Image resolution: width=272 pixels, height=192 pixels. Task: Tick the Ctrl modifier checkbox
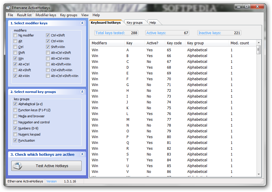(x=15, y=47)
